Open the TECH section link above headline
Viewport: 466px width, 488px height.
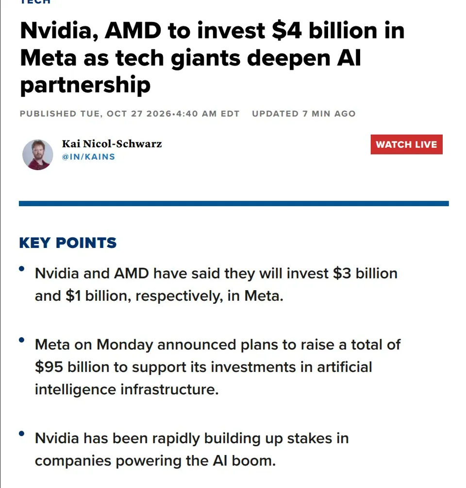coord(35,1)
